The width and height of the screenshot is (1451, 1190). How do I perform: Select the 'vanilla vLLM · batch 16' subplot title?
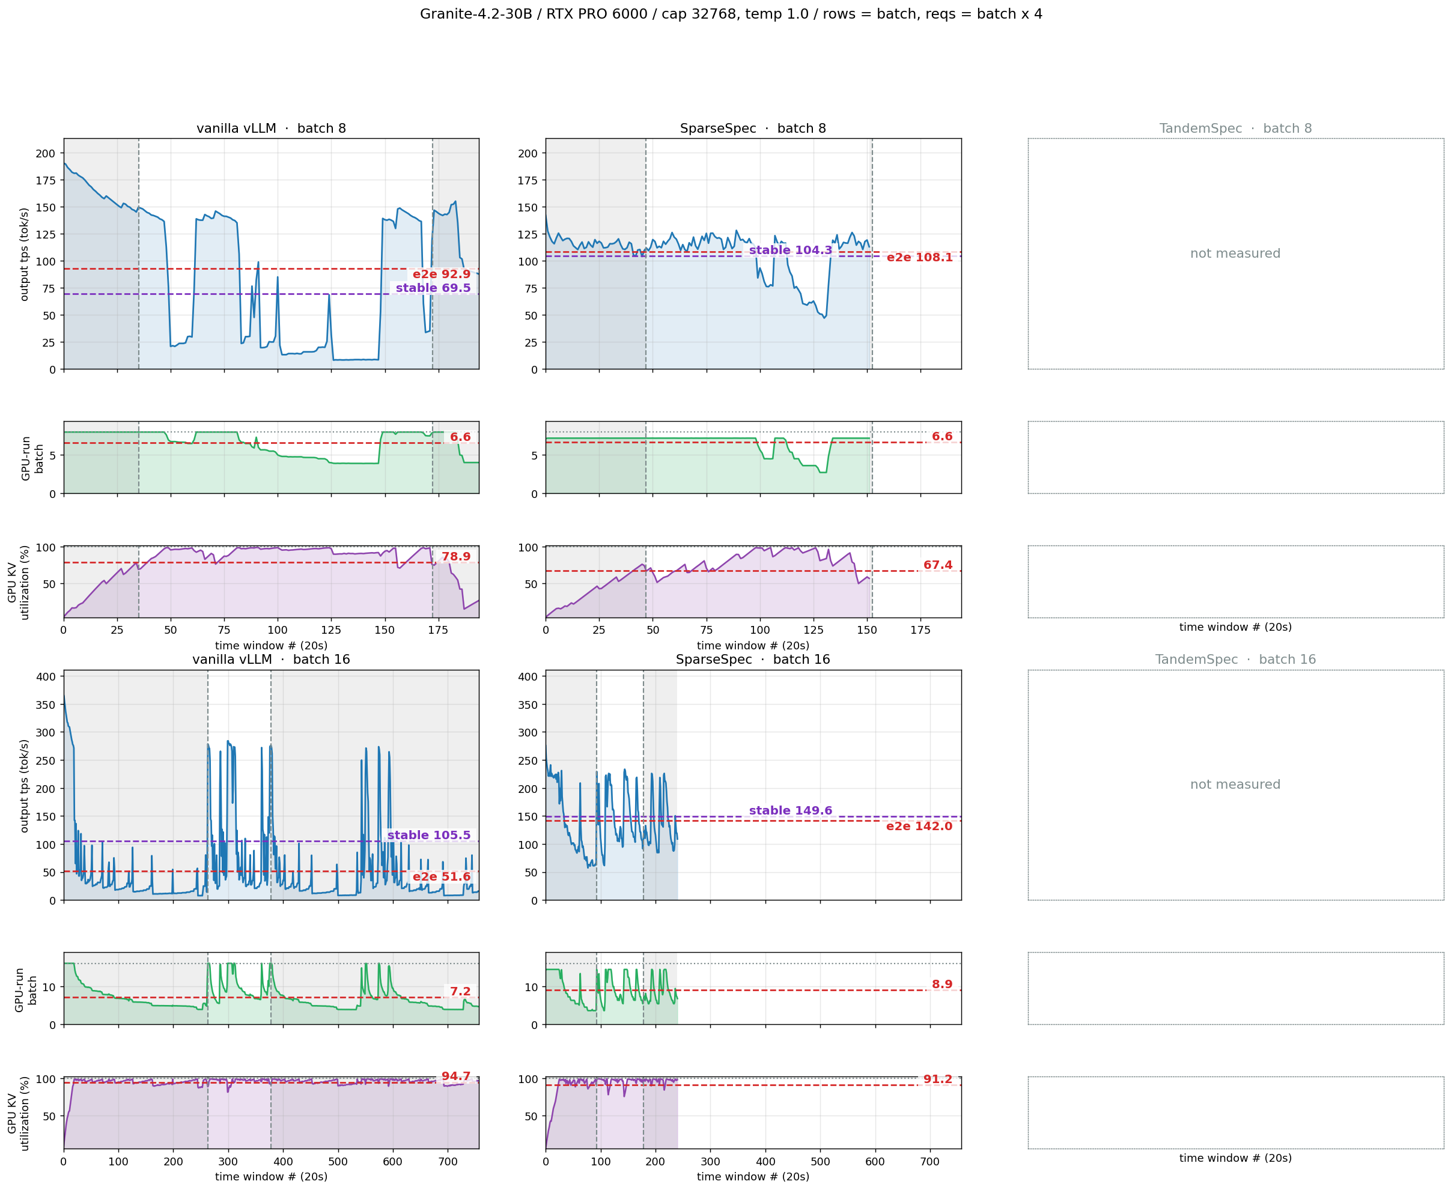click(271, 660)
